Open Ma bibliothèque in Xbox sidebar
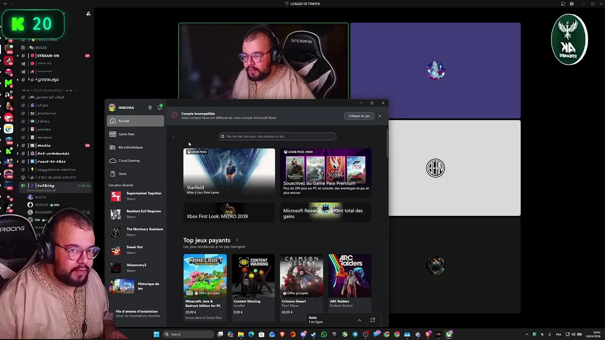 [136, 147]
